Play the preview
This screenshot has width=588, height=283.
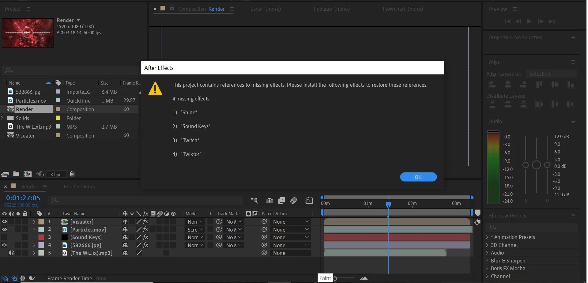529,21
